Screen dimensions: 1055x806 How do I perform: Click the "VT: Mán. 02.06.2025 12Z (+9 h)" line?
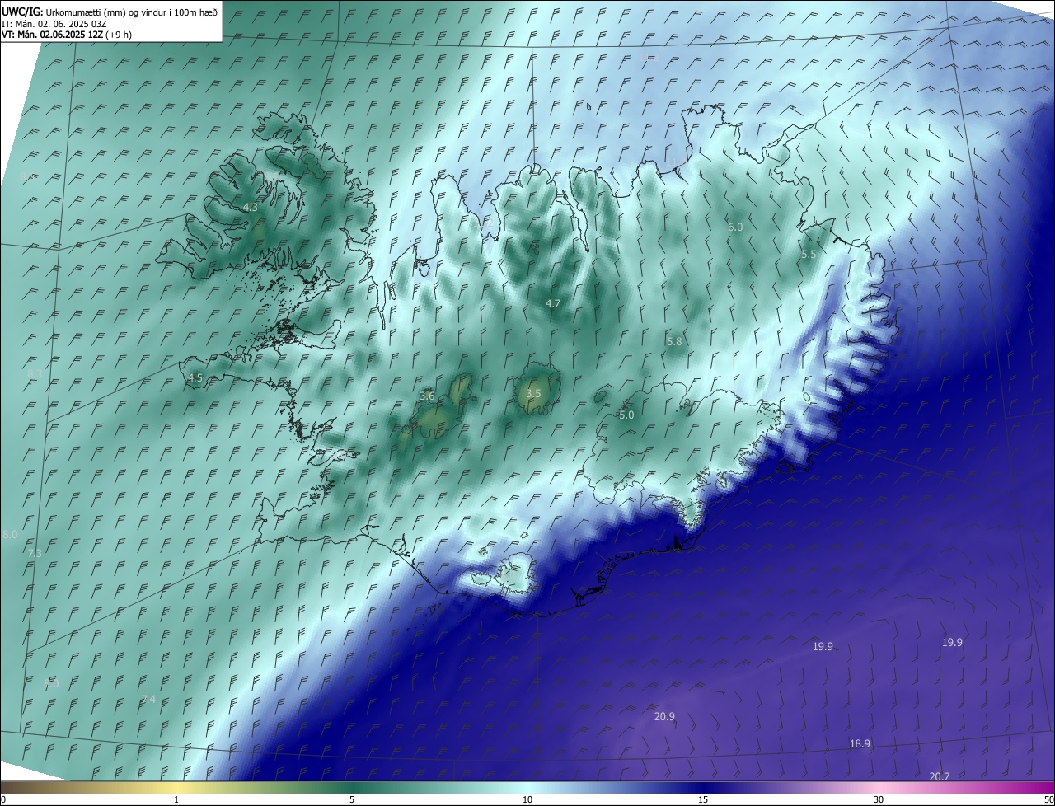[x=67, y=35]
